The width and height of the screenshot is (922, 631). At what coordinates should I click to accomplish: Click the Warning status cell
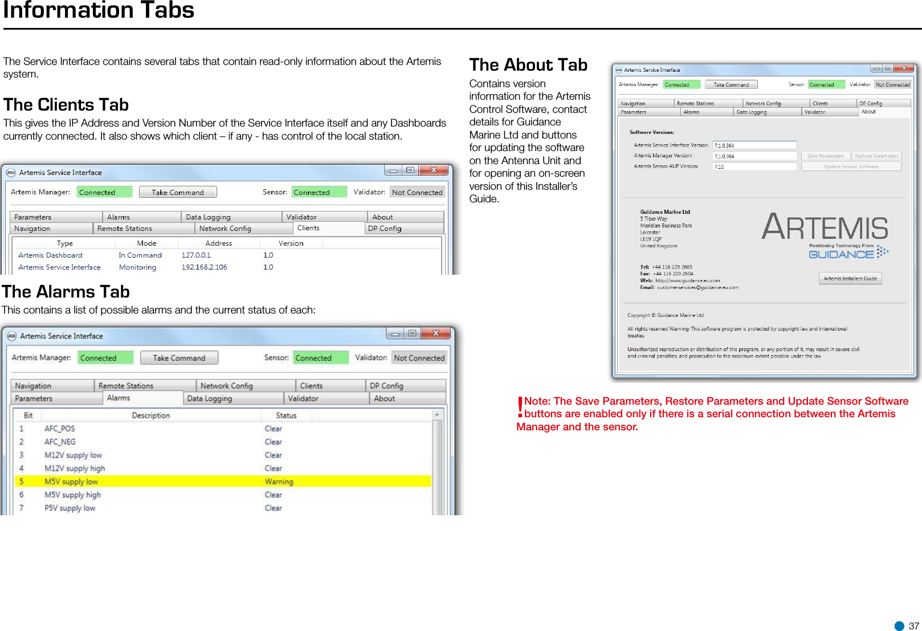[279, 482]
